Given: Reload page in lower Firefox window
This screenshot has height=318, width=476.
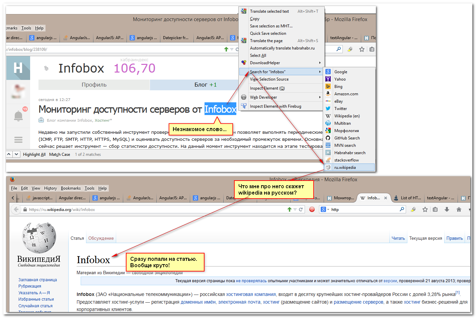Looking at the screenshot, I should (x=301, y=209).
